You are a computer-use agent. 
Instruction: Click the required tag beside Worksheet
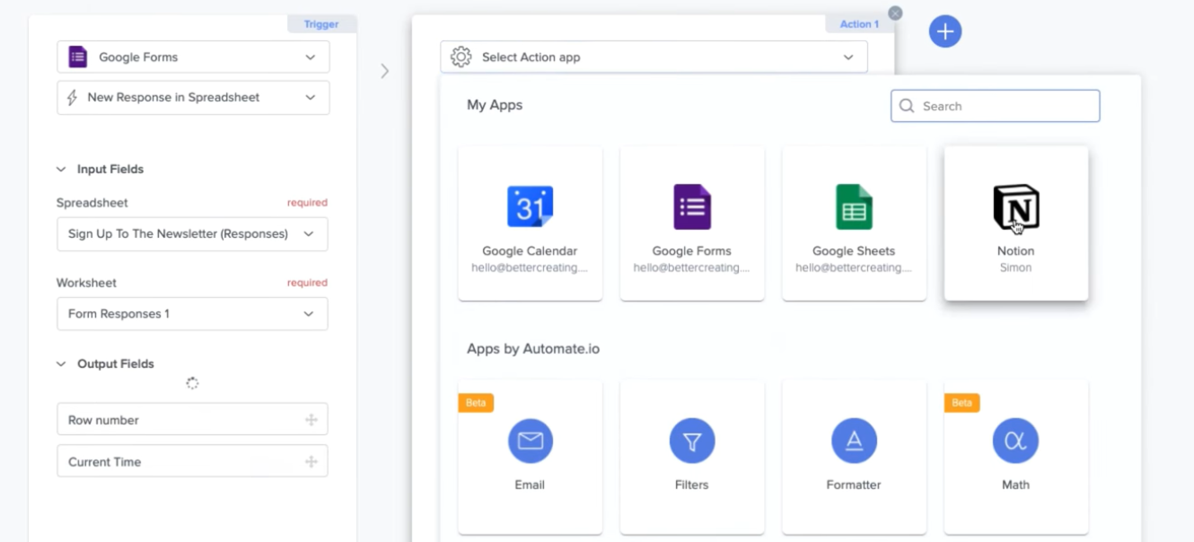(307, 283)
